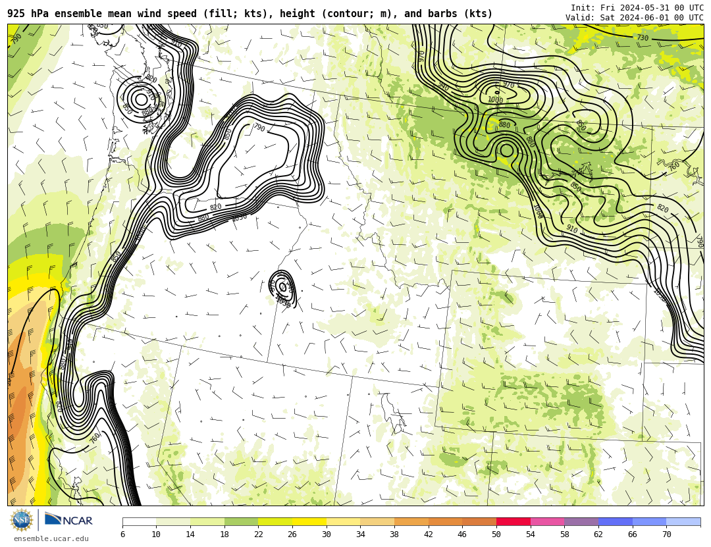Click the colorbar tick label 38
This screenshot has width=711, height=547.
pos(394,534)
